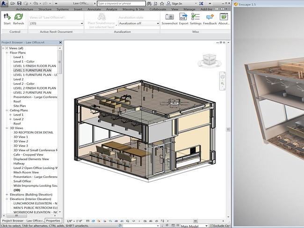Select LEVEL 2 FINISH FLOOR PLAN view
This screenshot has height=228, width=304.
click(x=35, y=88)
